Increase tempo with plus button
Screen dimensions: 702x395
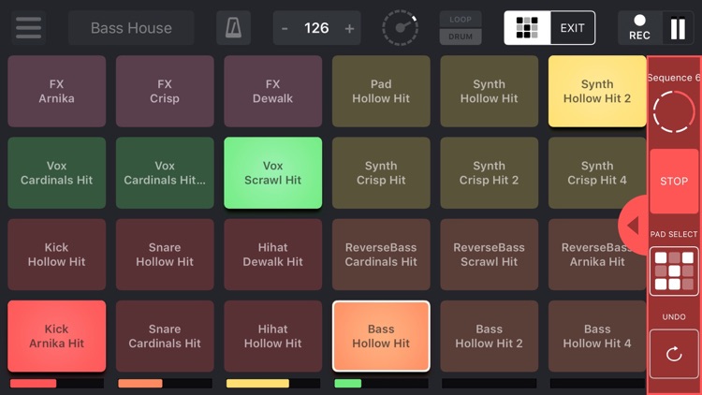[349, 29]
